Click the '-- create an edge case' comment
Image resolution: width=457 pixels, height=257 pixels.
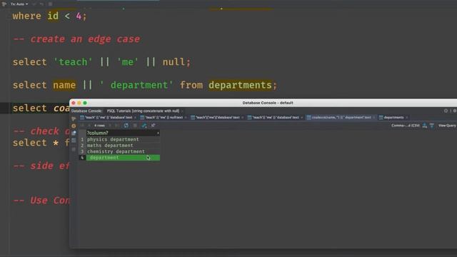click(76, 39)
